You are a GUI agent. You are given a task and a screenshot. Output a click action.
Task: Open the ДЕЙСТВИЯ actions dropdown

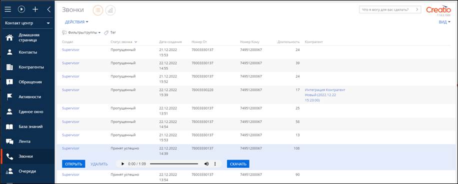tap(76, 22)
